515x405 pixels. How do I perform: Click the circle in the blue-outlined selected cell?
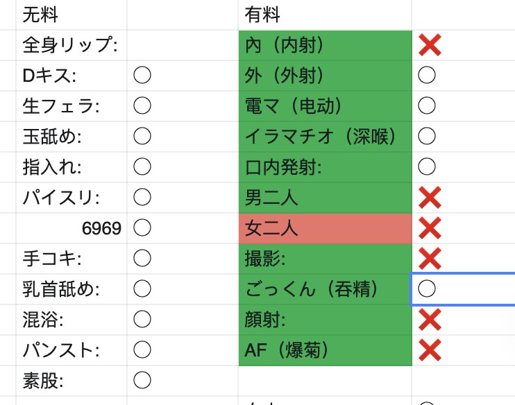coord(427,288)
